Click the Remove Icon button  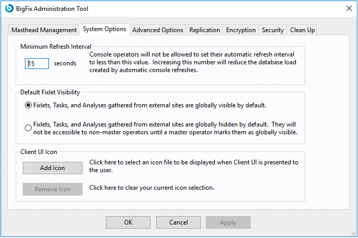point(52,189)
